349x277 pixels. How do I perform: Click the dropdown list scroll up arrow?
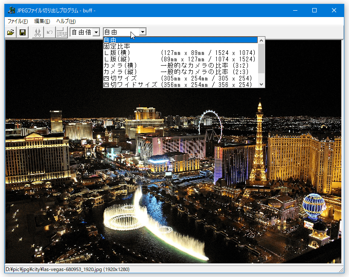tap(261, 40)
